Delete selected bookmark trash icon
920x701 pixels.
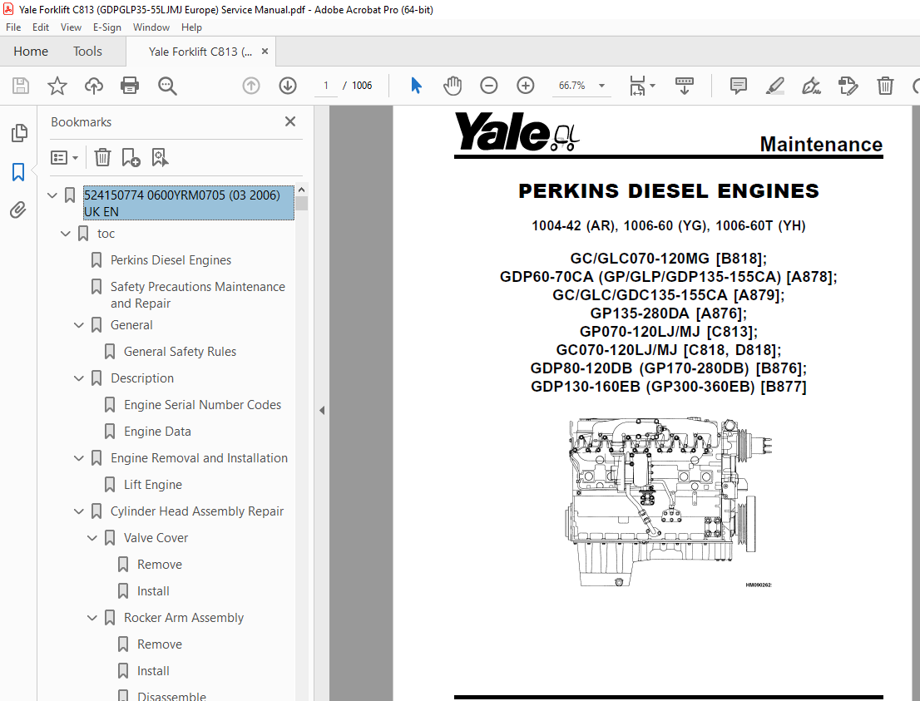click(x=102, y=157)
